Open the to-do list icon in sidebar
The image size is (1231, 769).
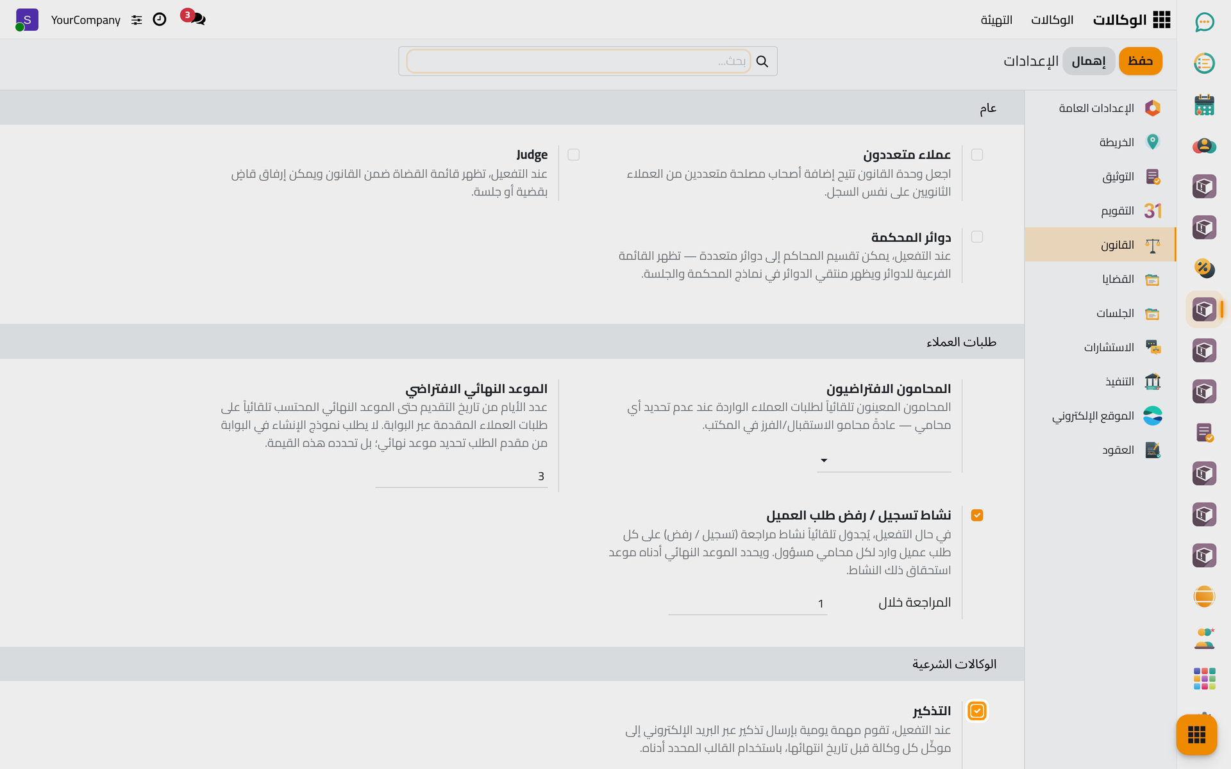pos(1204,63)
